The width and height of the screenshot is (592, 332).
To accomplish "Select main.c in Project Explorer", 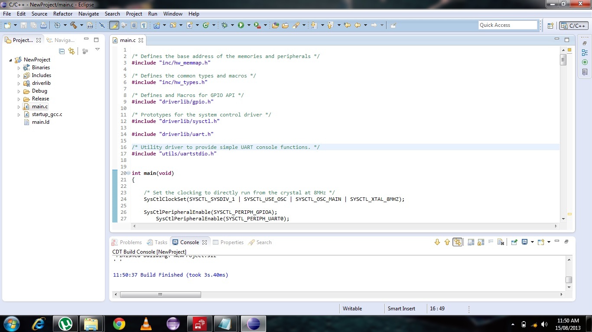I will (40, 106).
